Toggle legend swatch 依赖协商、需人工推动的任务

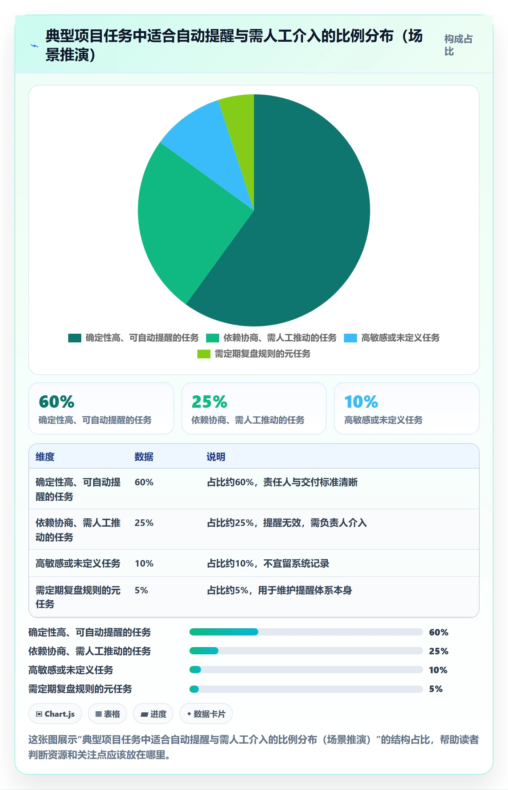[x=212, y=338]
